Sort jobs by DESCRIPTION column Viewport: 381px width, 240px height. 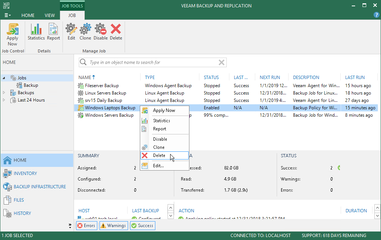pyautogui.click(x=306, y=77)
